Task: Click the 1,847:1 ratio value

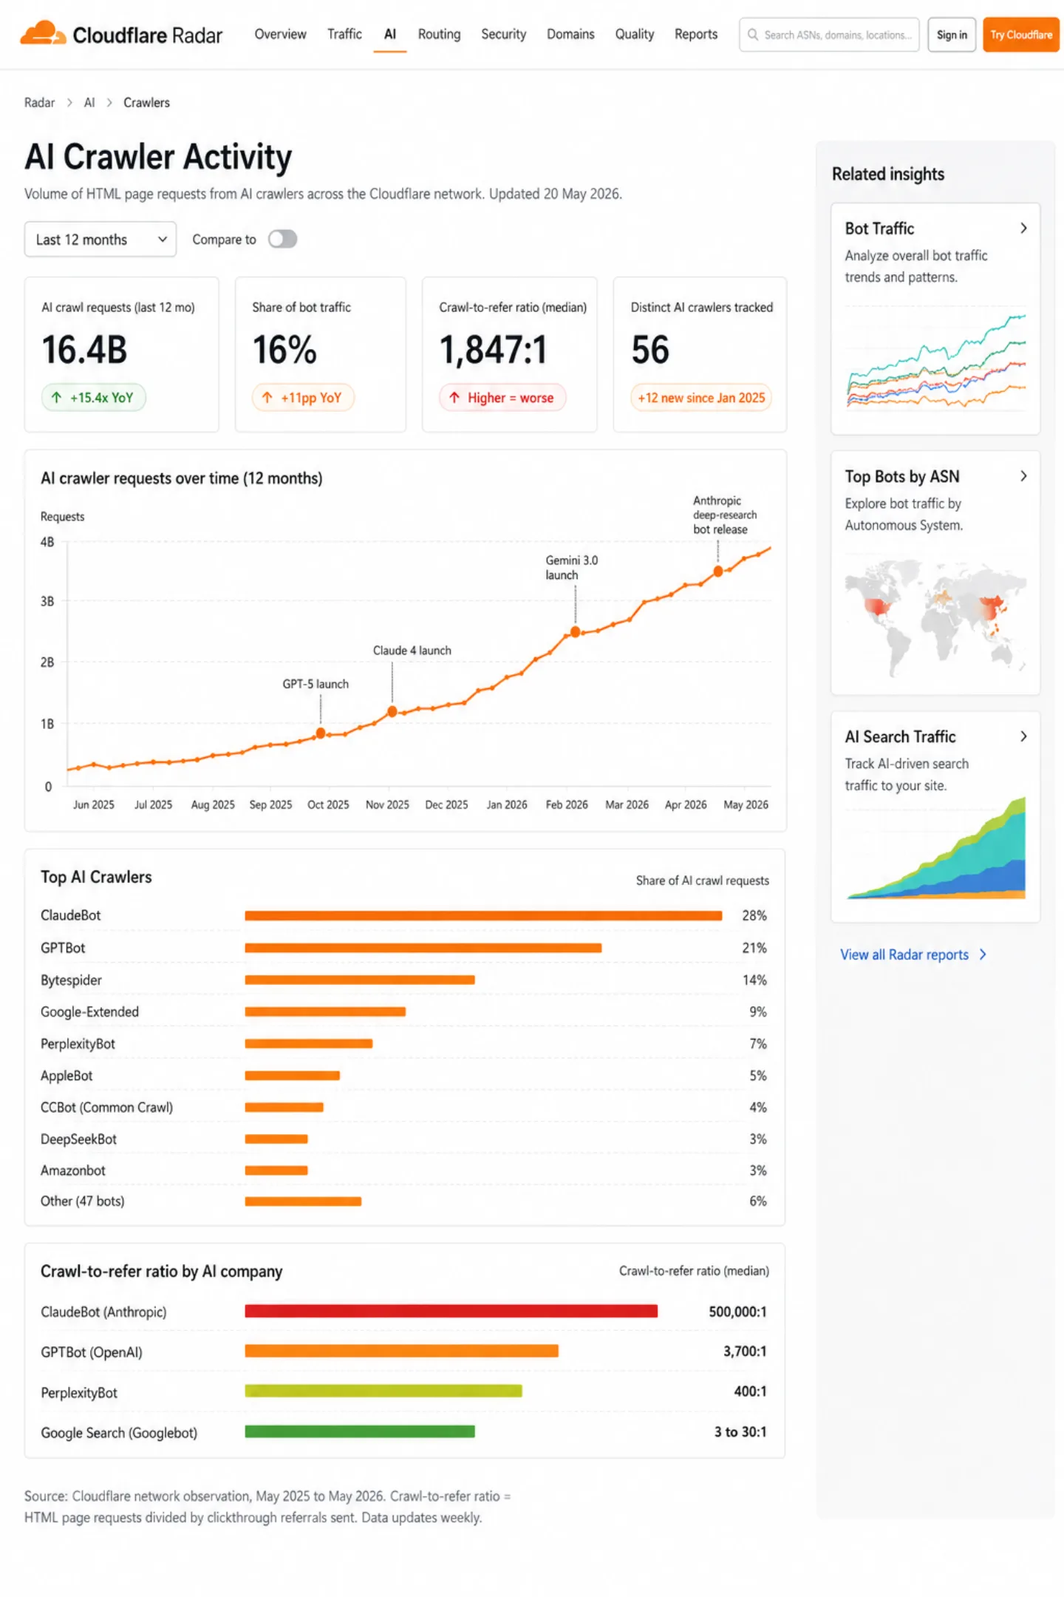Action: [493, 350]
